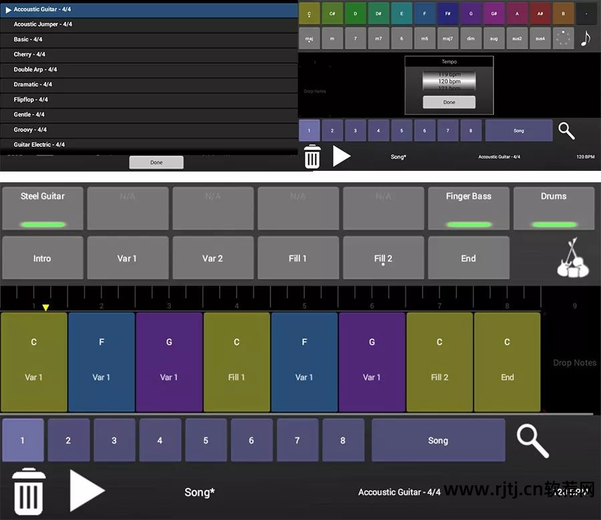
Task: Confirm tempo with the Done button
Action: tap(449, 102)
